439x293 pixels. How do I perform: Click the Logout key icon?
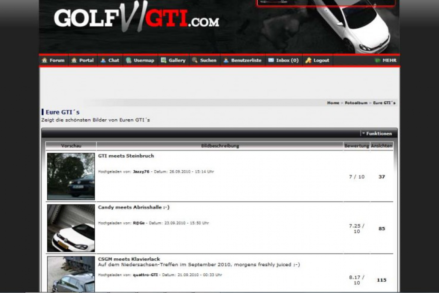click(308, 60)
